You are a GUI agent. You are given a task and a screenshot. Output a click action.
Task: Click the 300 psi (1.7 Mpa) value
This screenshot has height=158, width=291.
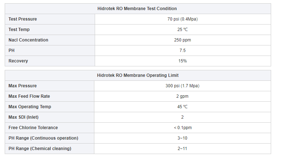[182, 86]
